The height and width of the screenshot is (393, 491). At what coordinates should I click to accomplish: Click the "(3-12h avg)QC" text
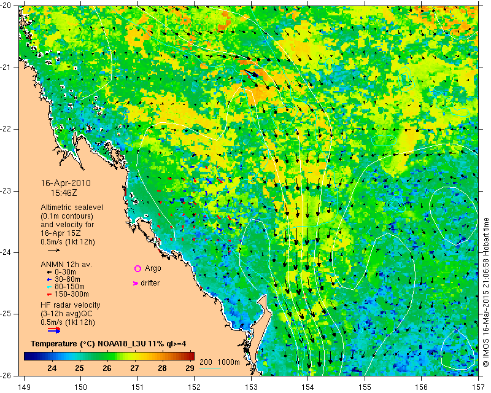point(66,314)
